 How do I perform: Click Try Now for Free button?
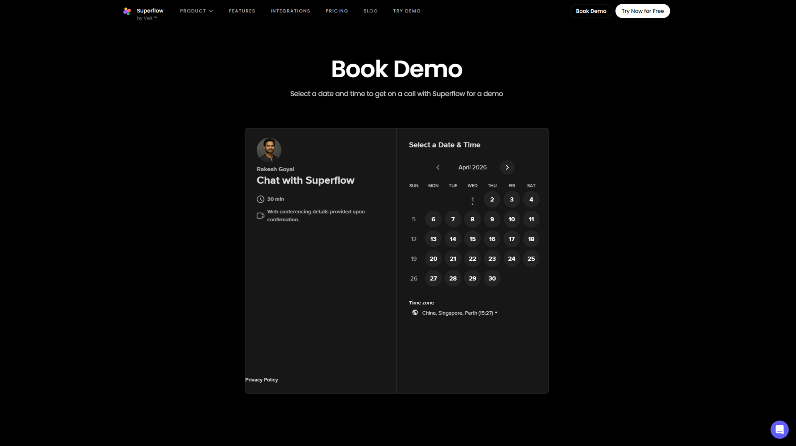coord(642,11)
